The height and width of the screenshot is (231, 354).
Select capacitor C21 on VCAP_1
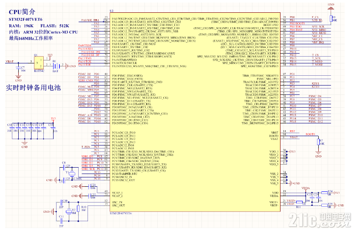[x=89, y=186]
